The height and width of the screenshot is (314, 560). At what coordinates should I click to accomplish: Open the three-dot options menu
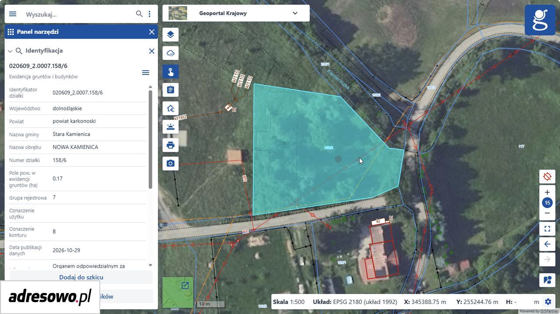click(x=150, y=14)
